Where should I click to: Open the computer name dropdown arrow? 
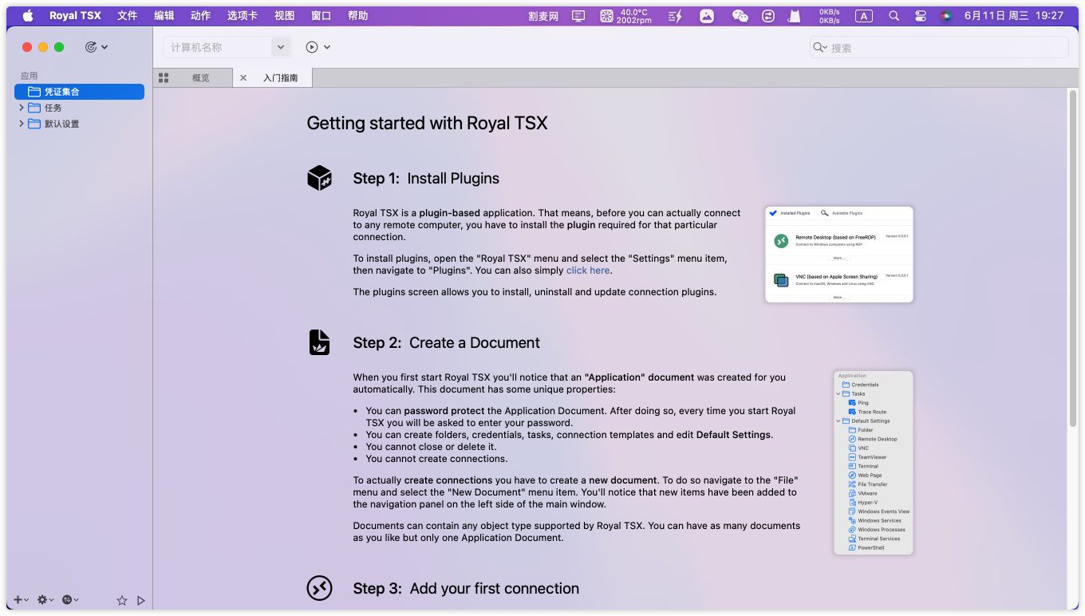pos(280,47)
